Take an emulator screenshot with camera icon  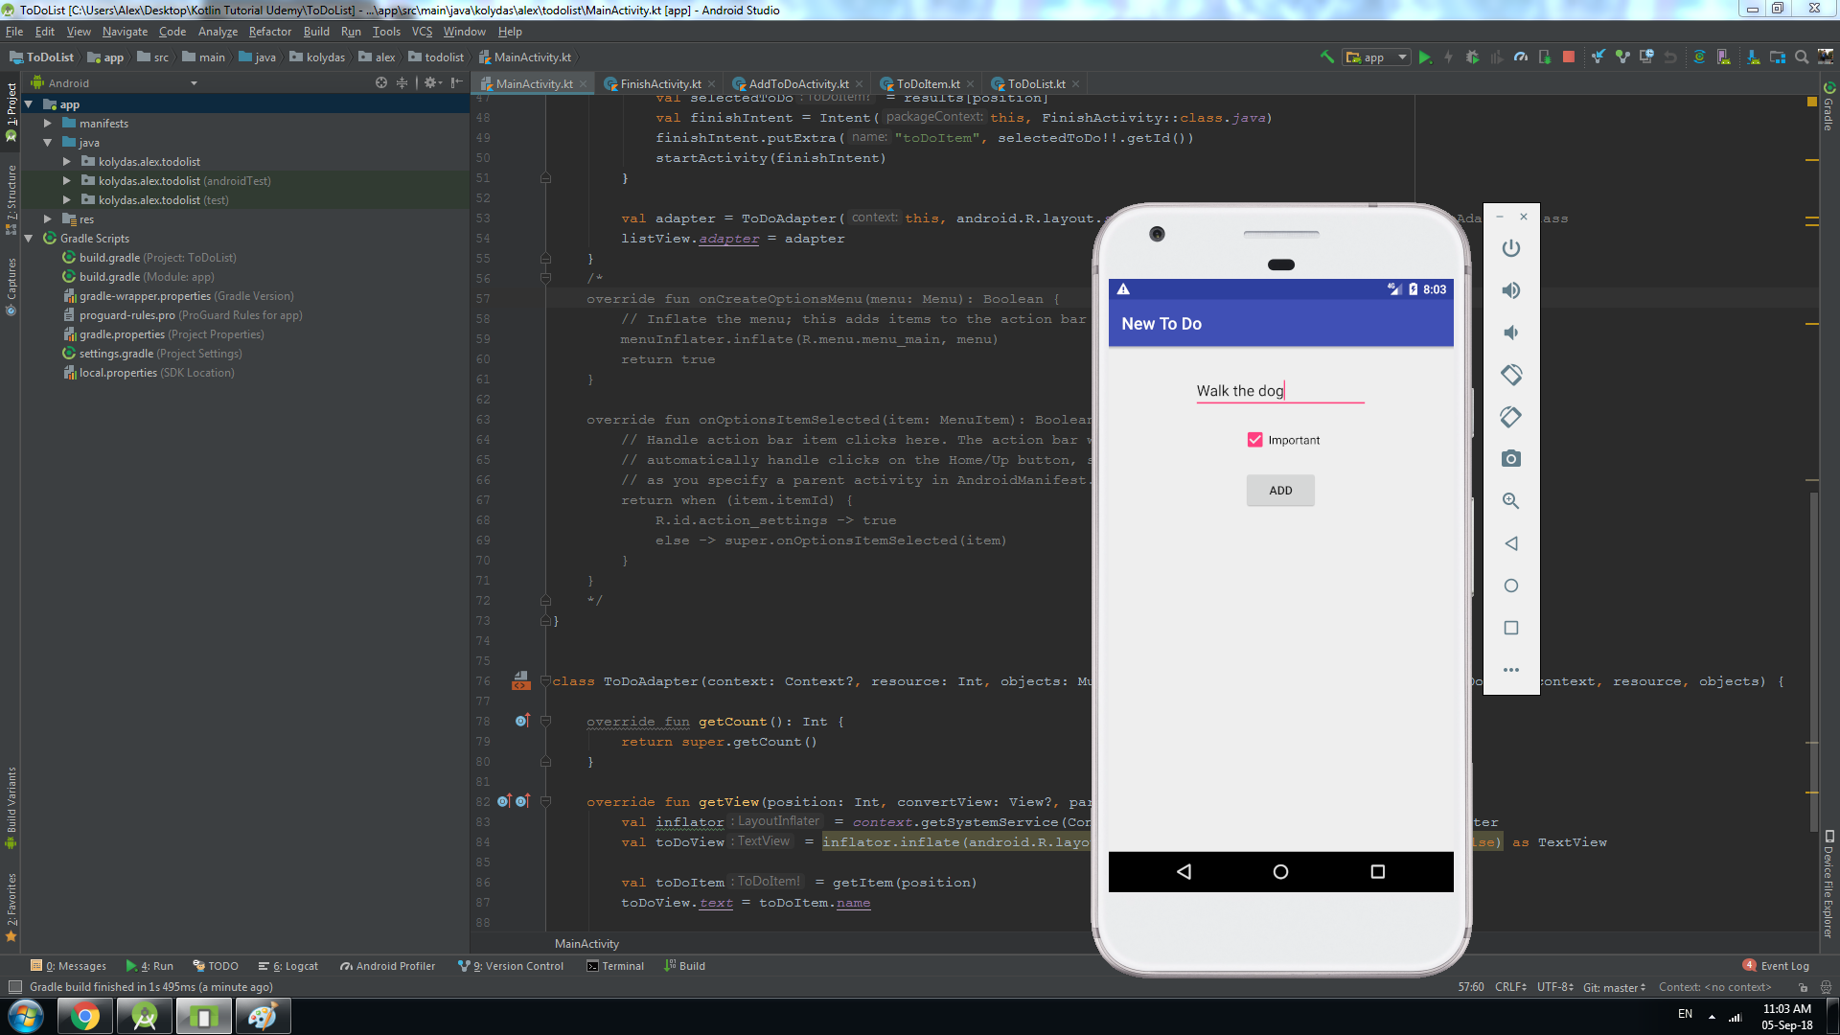[1511, 459]
